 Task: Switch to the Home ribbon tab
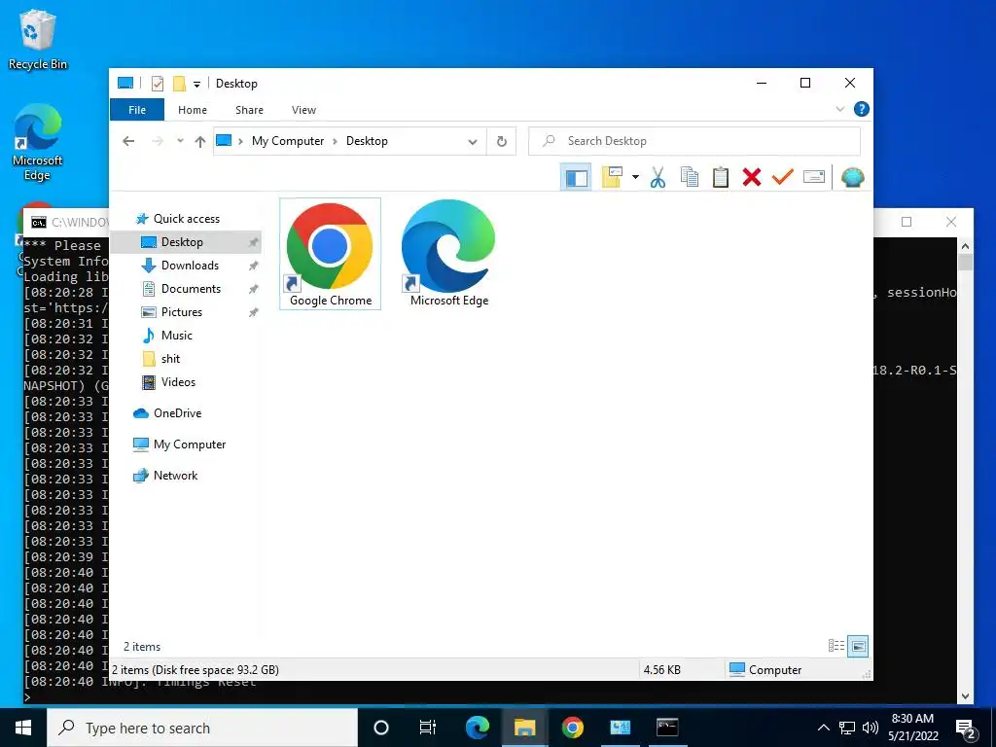193,110
